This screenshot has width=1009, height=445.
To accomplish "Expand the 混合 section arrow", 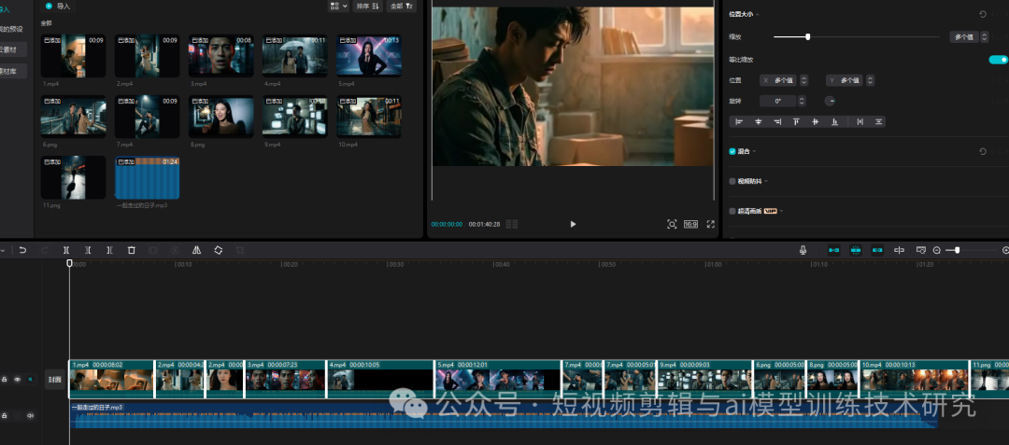I will click(754, 151).
